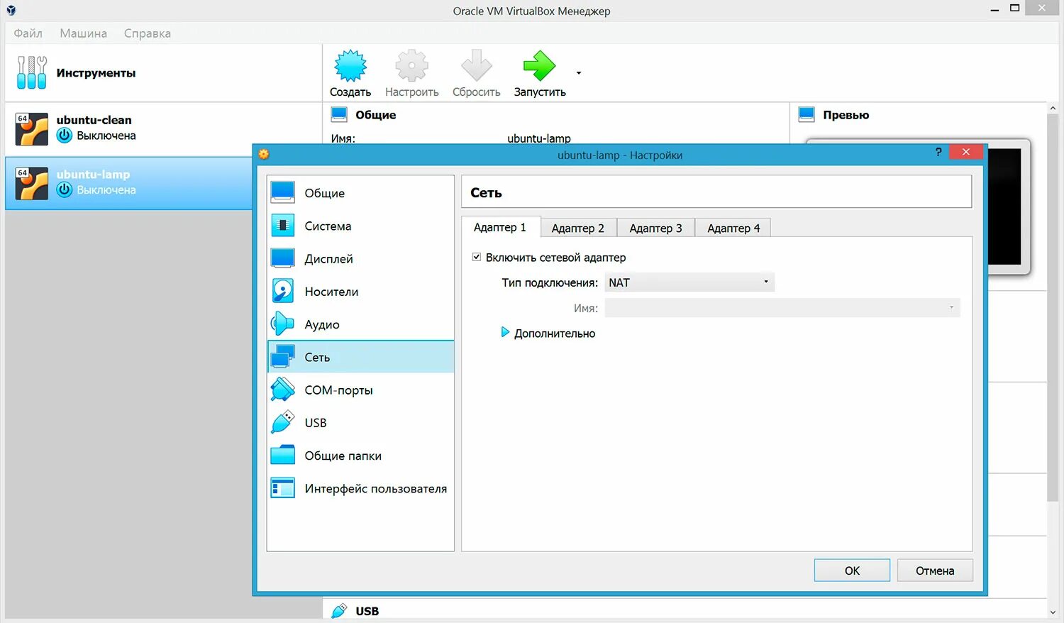
Task: Close the ubuntu-lamp settings dialog
Action: tap(965, 152)
